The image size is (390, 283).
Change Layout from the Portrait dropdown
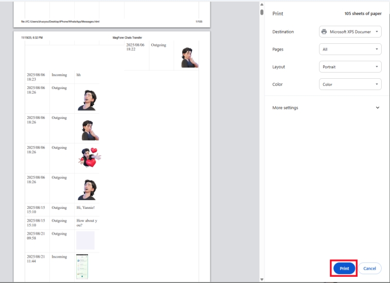[350, 67]
